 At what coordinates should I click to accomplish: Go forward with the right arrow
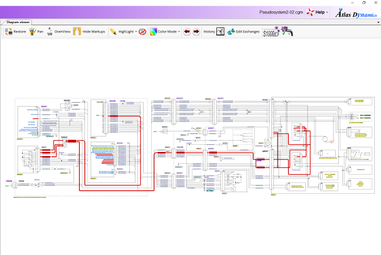[196, 31]
